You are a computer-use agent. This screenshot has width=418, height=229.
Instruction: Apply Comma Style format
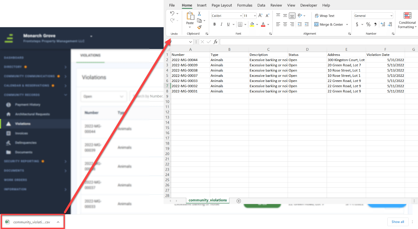[x=375, y=24]
